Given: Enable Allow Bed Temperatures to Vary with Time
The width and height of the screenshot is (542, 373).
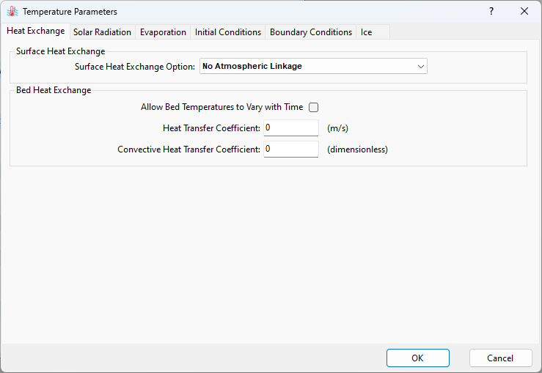Looking at the screenshot, I should (x=314, y=107).
